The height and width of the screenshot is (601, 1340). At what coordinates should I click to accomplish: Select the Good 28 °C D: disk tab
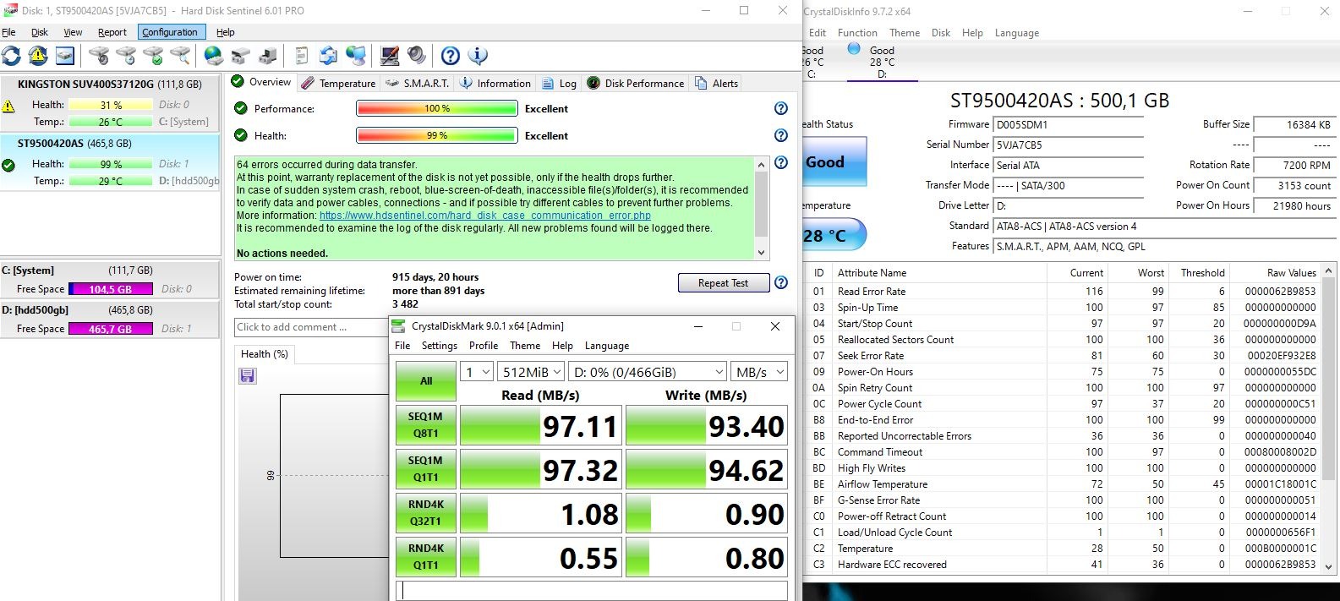pos(882,62)
